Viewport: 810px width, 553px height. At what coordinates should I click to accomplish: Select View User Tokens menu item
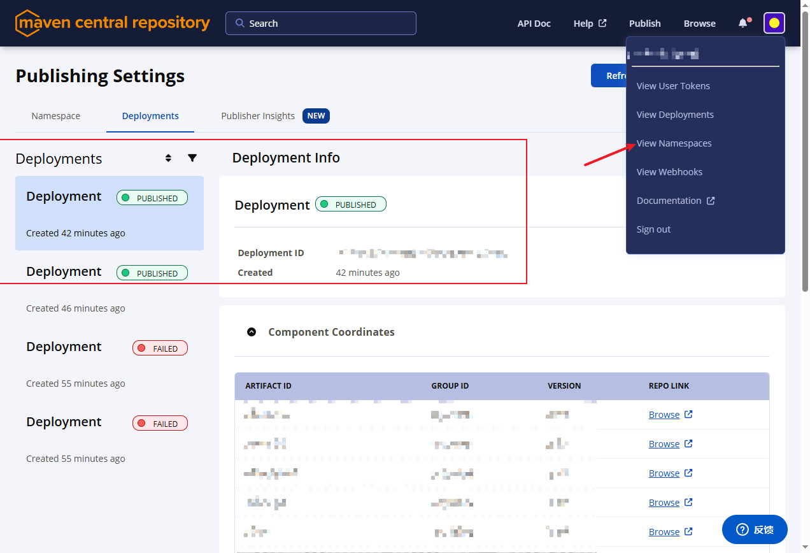click(x=673, y=86)
